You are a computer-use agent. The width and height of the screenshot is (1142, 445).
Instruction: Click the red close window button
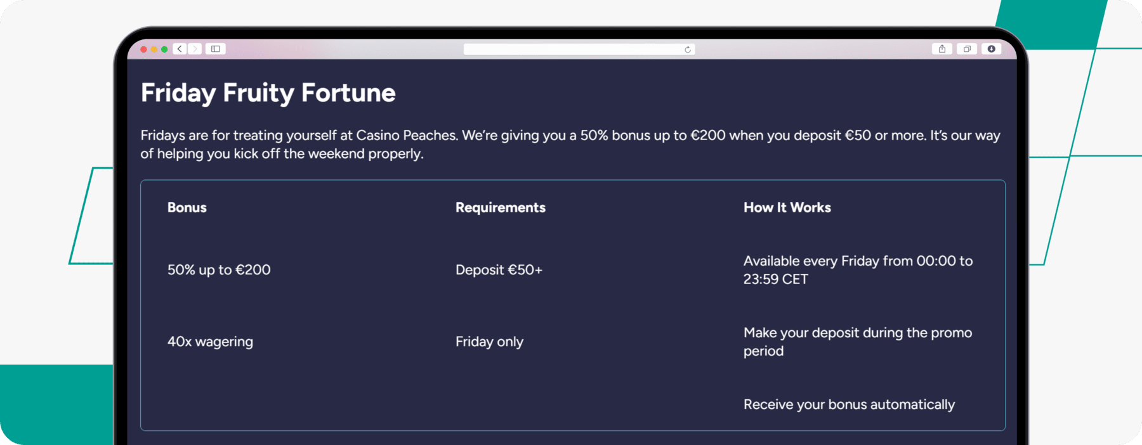pos(144,49)
